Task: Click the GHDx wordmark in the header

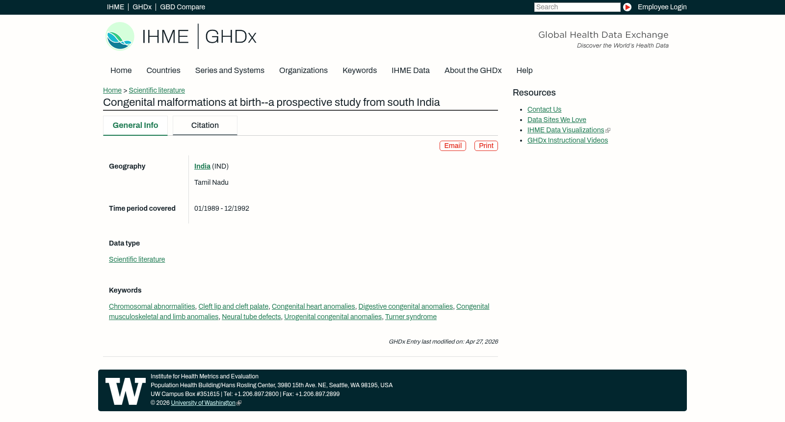Action: (x=231, y=37)
